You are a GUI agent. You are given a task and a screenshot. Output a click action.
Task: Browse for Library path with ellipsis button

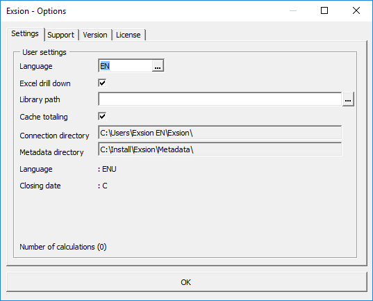(x=348, y=99)
